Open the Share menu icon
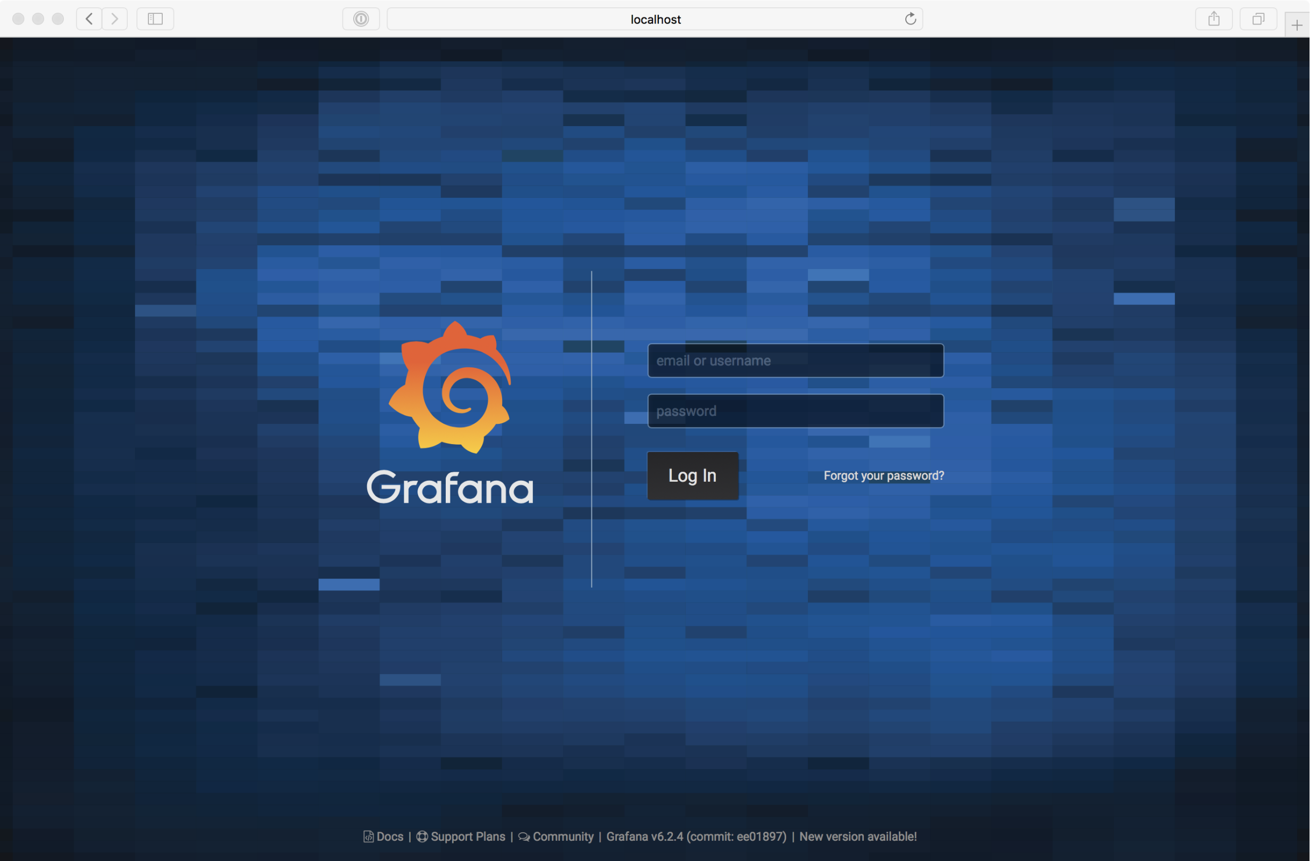Screen dimensions: 1310x861 (1214, 19)
